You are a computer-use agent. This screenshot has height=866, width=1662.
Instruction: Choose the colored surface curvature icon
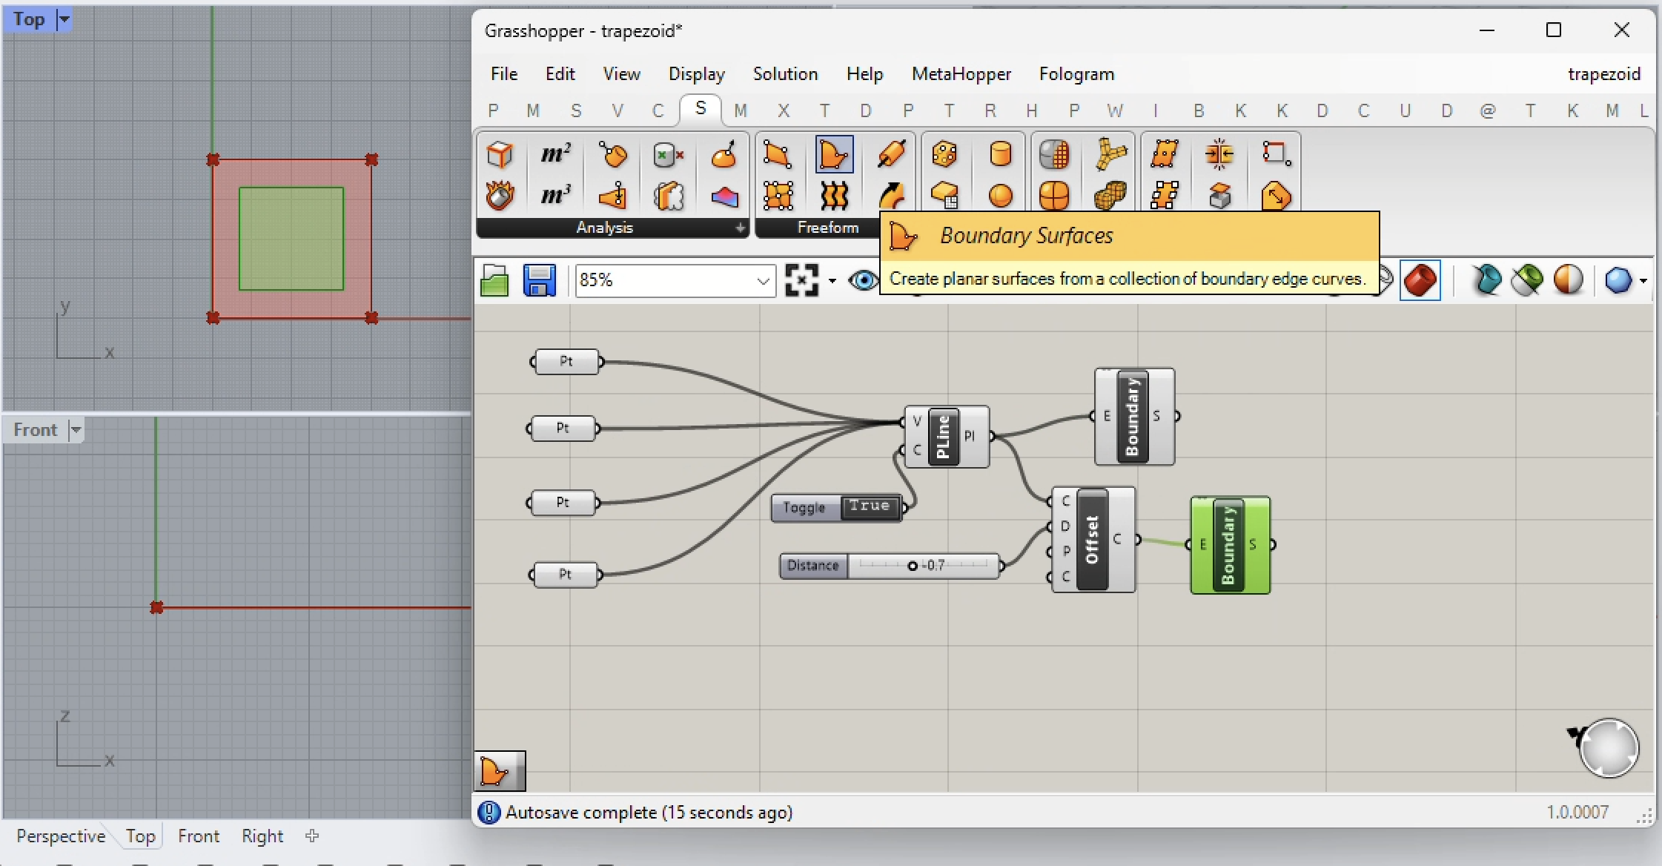[724, 196]
